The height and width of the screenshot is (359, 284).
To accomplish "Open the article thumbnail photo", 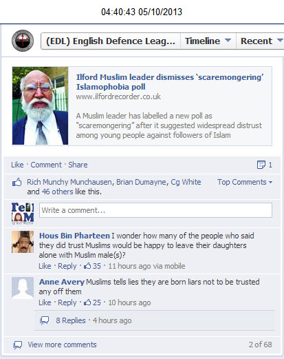I will point(40,106).
